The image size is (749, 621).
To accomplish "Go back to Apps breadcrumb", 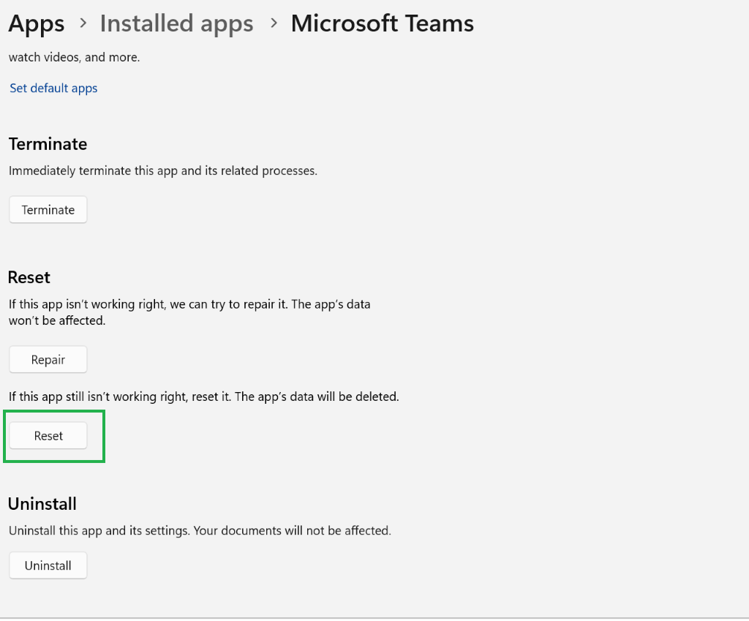I will pos(37,24).
